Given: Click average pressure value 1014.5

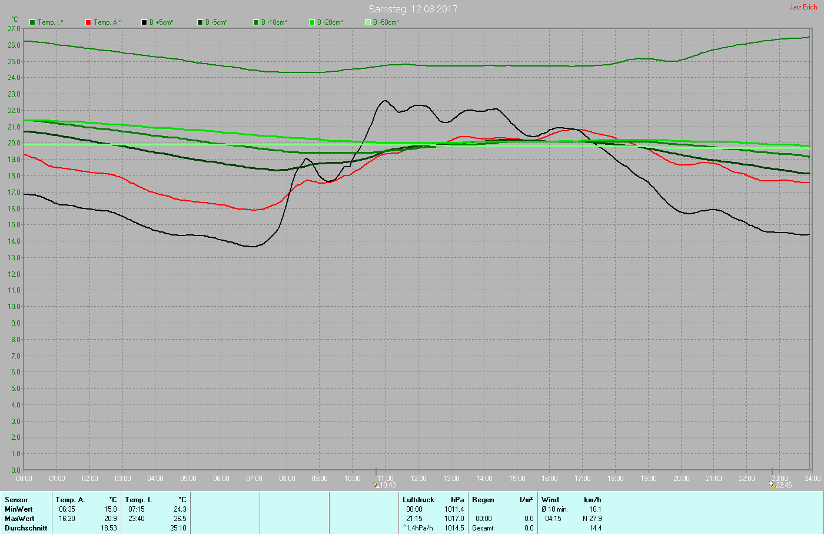Looking at the screenshot, I should click(454, 528).
